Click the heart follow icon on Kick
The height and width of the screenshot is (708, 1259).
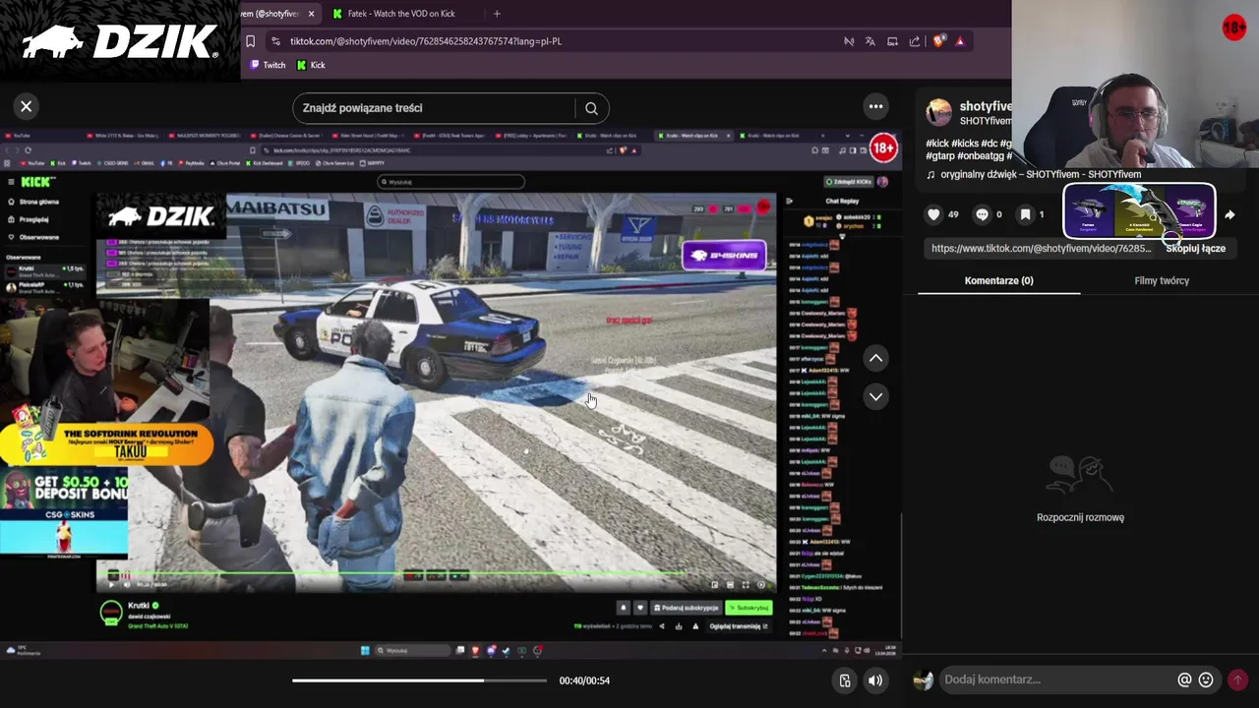tap(639, 608)
